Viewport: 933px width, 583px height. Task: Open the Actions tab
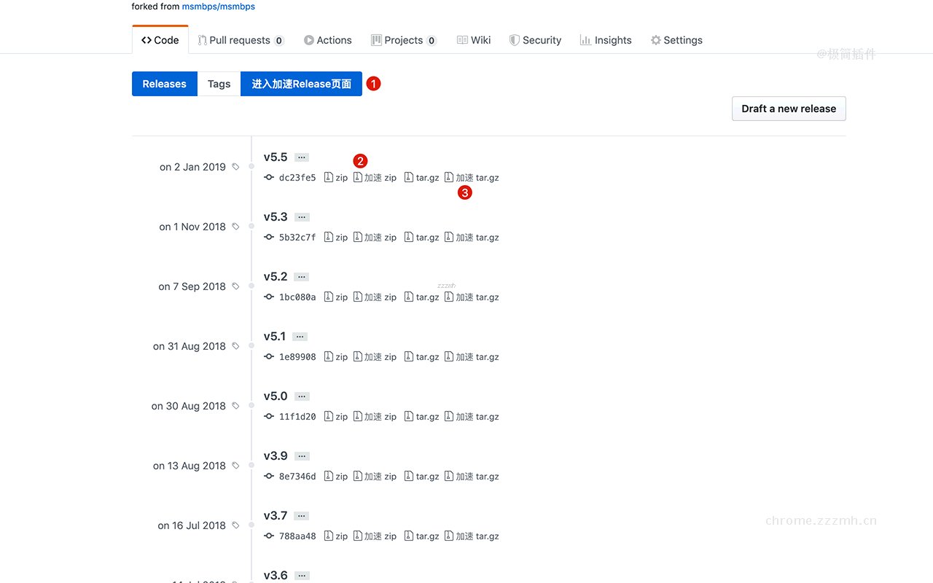[328, 40]
